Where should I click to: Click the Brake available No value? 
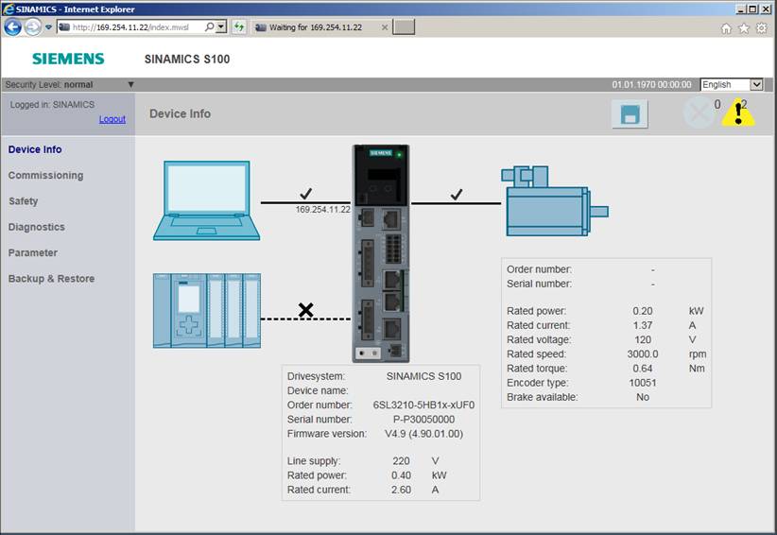643,397
